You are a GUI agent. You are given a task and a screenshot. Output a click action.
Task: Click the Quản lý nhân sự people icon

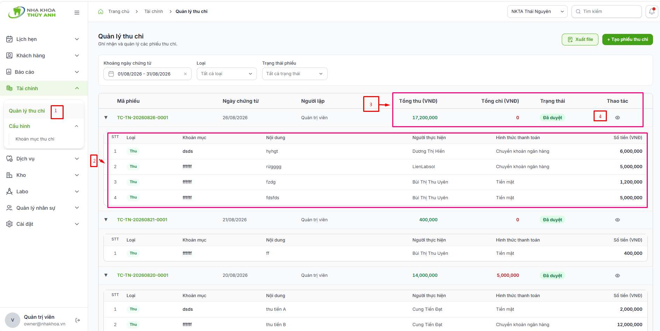tap(9, 208)
